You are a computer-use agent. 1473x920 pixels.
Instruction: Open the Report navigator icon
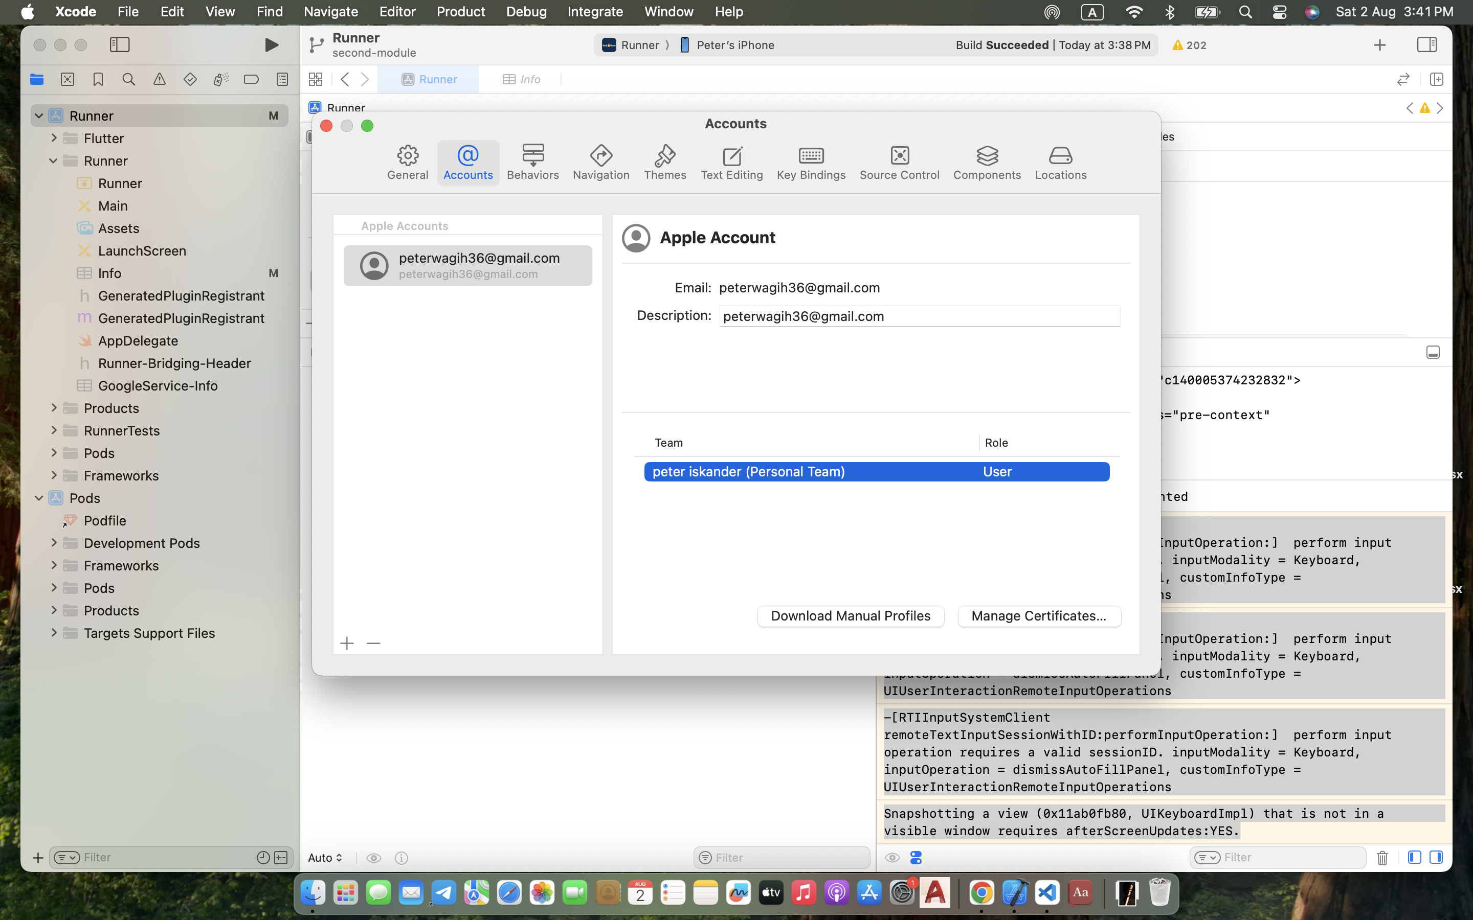point(282,79)
